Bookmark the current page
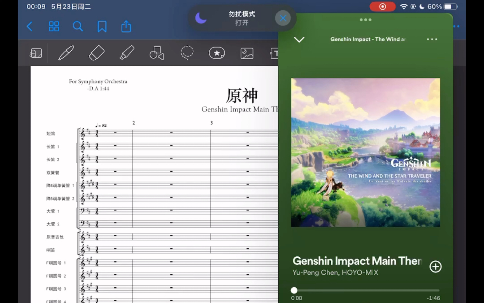The image size is (484, 303). click(x=102, y=27)
